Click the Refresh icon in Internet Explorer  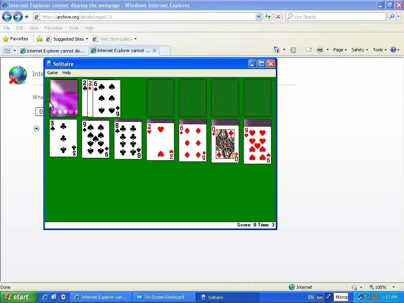[268, 17]
